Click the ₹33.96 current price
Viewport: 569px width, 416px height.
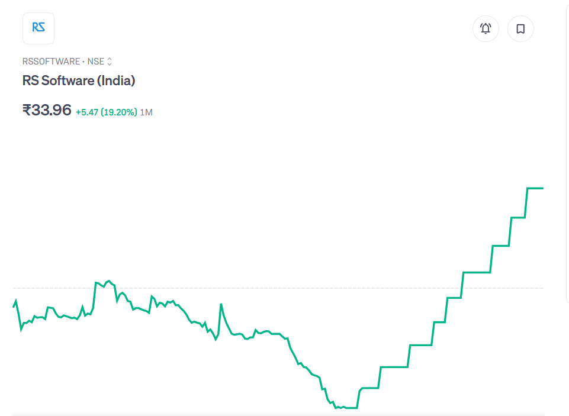coord(47,110)
